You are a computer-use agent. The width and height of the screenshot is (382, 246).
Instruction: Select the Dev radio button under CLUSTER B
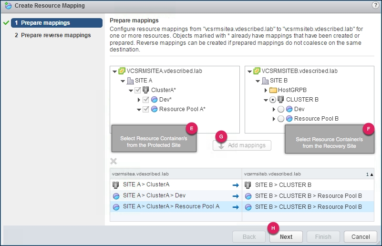pos(281,109)
